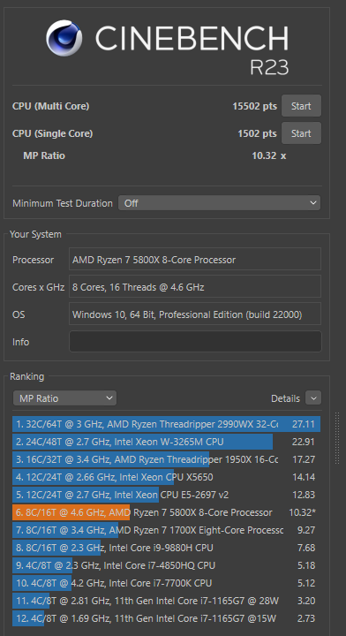
Task: Select the Ryzen 7 1700X ranking row
Action: (x=166, y=530)
